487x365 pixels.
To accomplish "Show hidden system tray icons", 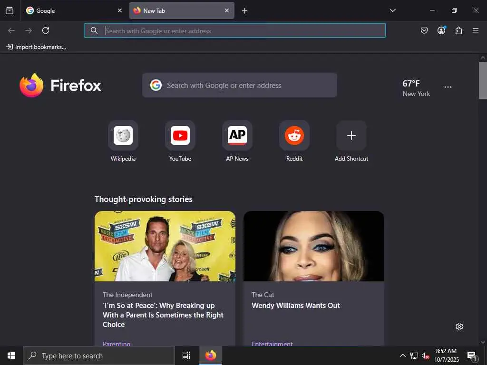I will pyautogui.click(x=402, y=355).
